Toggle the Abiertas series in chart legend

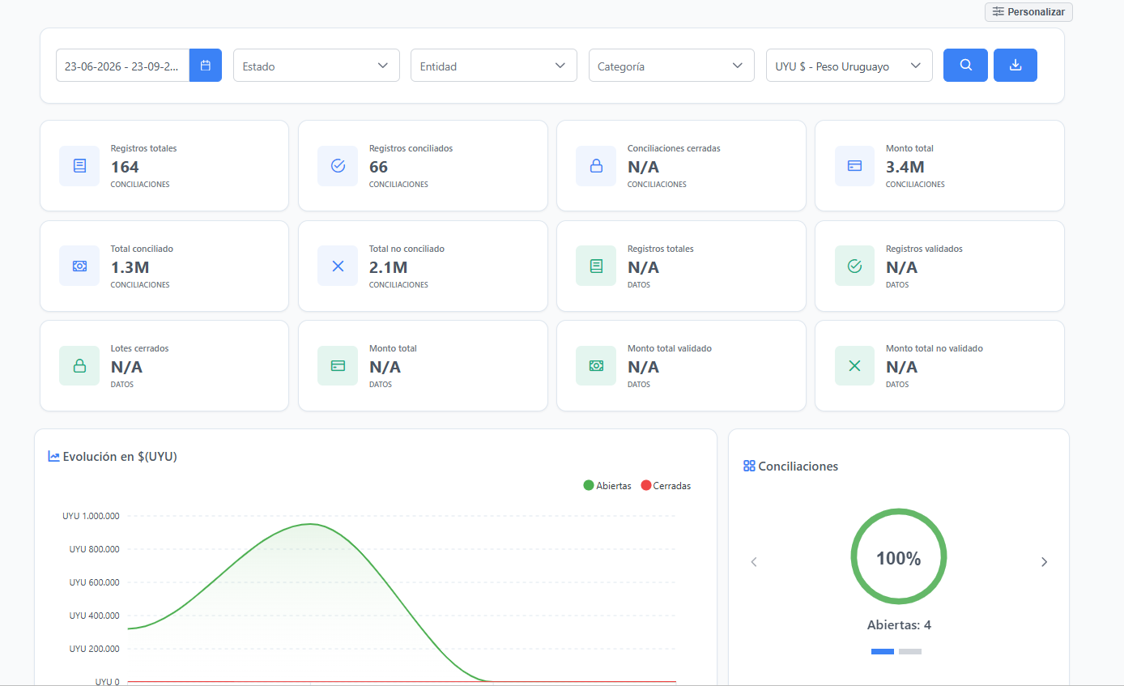coord(607,486)
